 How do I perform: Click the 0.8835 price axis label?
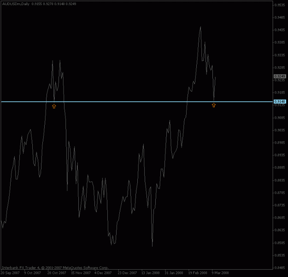[x=280, y=180]
